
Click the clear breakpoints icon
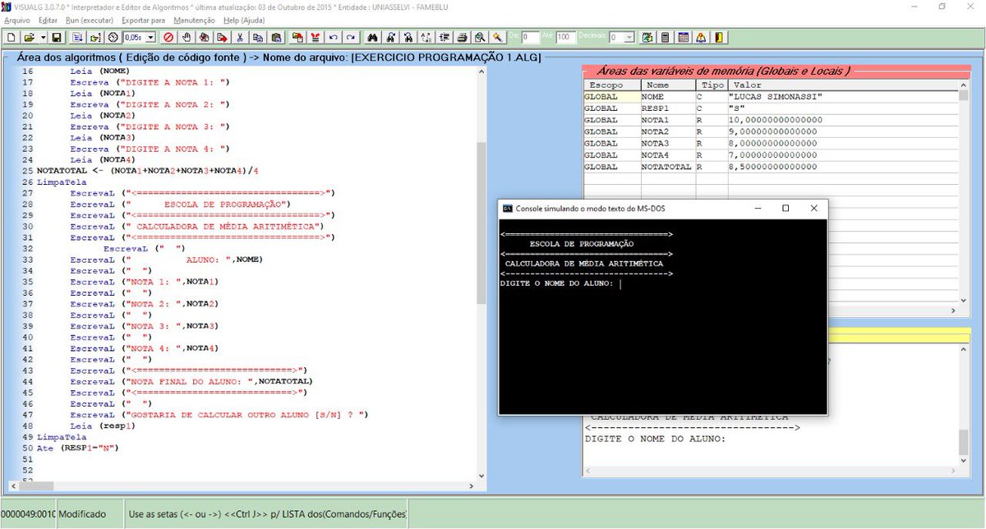pos(204,37)
